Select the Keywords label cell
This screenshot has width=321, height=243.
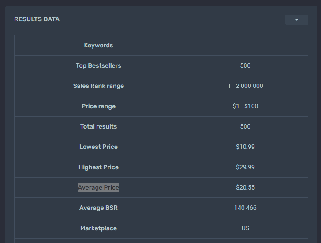click(98, 45)
